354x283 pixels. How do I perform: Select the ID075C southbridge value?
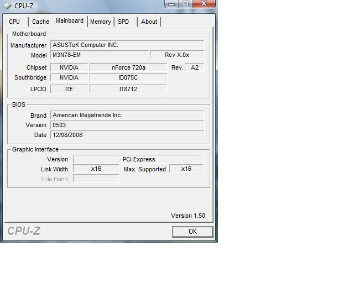128,77
